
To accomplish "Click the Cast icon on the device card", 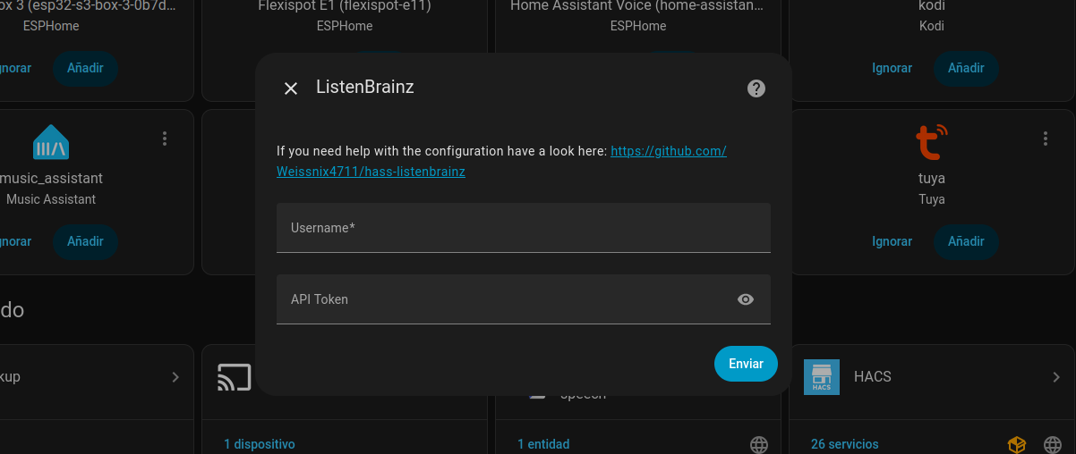I will pyautogui.click(x=235, y=377).
